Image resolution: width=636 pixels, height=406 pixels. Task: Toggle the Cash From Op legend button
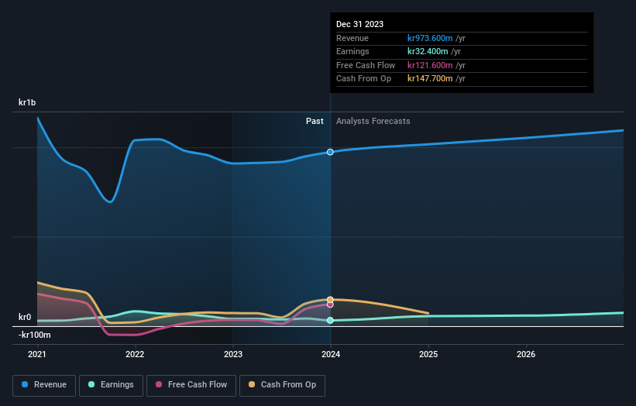282,385
